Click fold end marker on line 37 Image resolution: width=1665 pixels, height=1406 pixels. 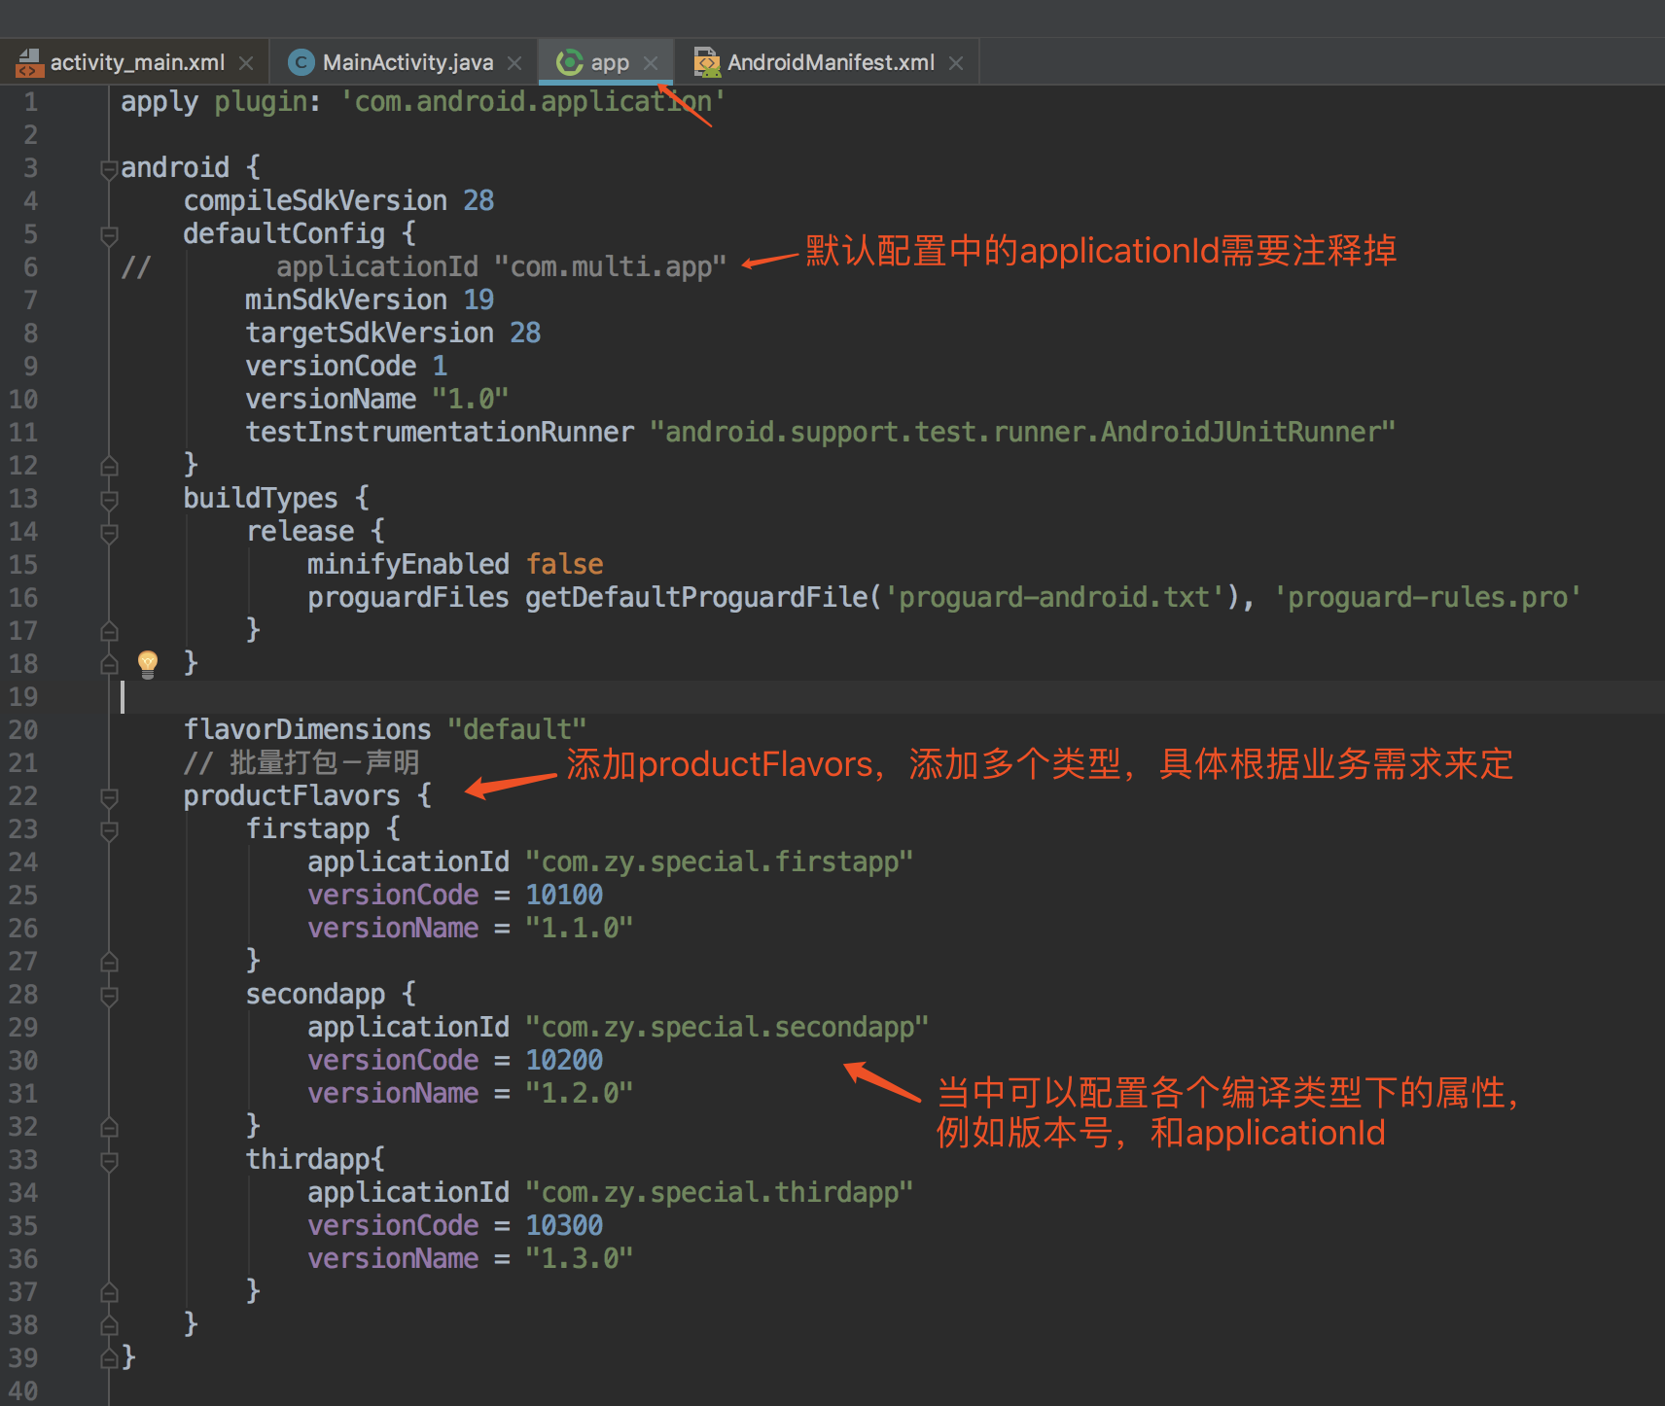coord(110,1292)
